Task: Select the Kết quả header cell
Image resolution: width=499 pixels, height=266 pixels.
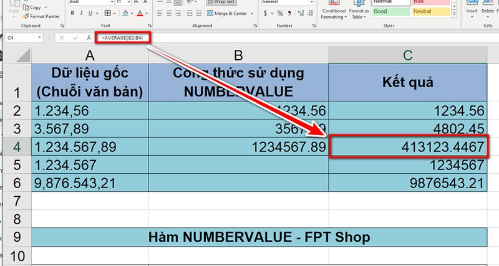Action: tap(408, 82)
